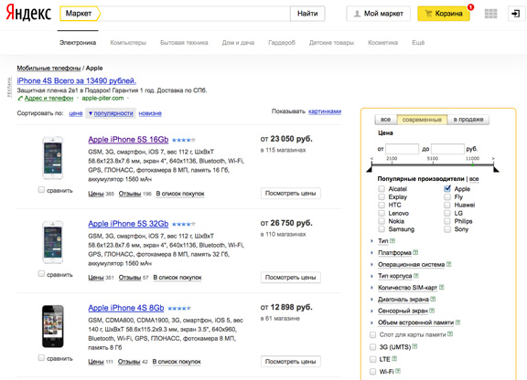Click right price slider handle
The width and height of the screenshot is (527, 380).
496,168
